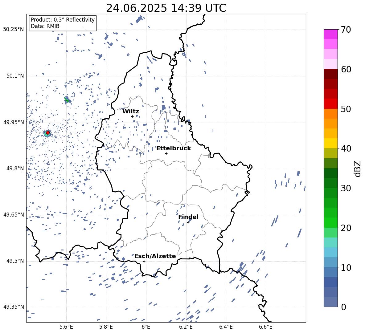Click the colorbar tick label 40

pyautogui.click(x=346, y=148)
